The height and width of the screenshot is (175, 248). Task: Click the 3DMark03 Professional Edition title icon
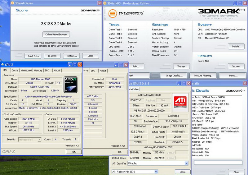tap(105, 3)
